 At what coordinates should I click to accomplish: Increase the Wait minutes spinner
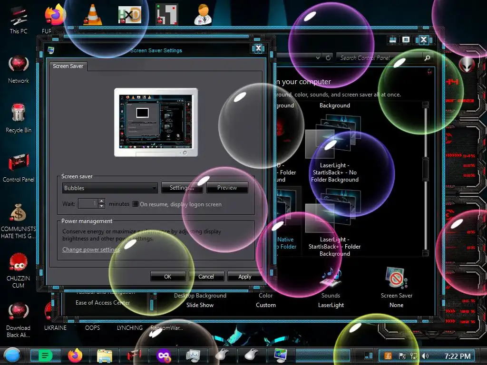click(x=101, y=201)
